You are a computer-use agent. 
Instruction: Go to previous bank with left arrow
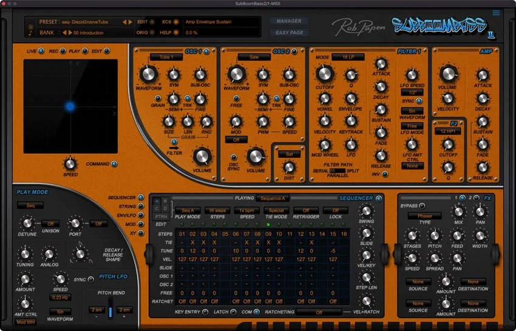[64, 33]
